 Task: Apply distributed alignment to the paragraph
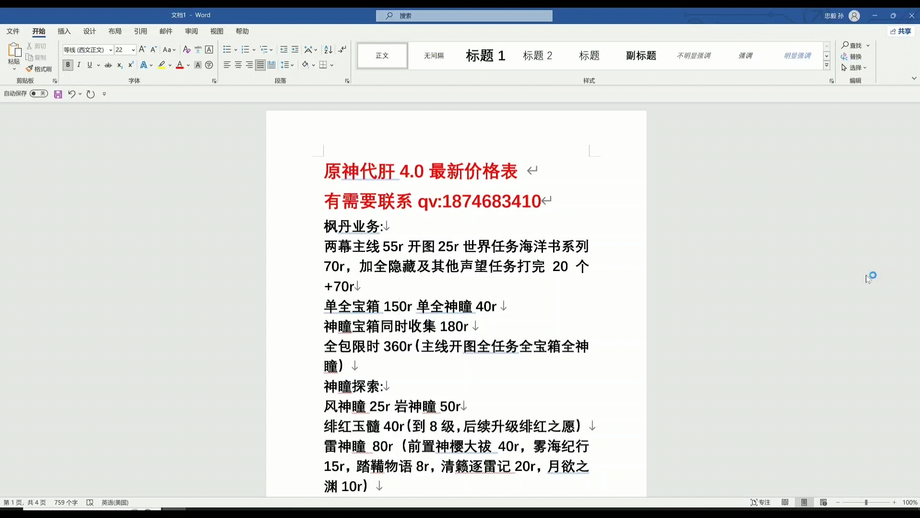tap(271, 65)
